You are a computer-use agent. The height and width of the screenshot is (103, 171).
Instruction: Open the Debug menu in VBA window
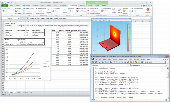click(121, 59)
